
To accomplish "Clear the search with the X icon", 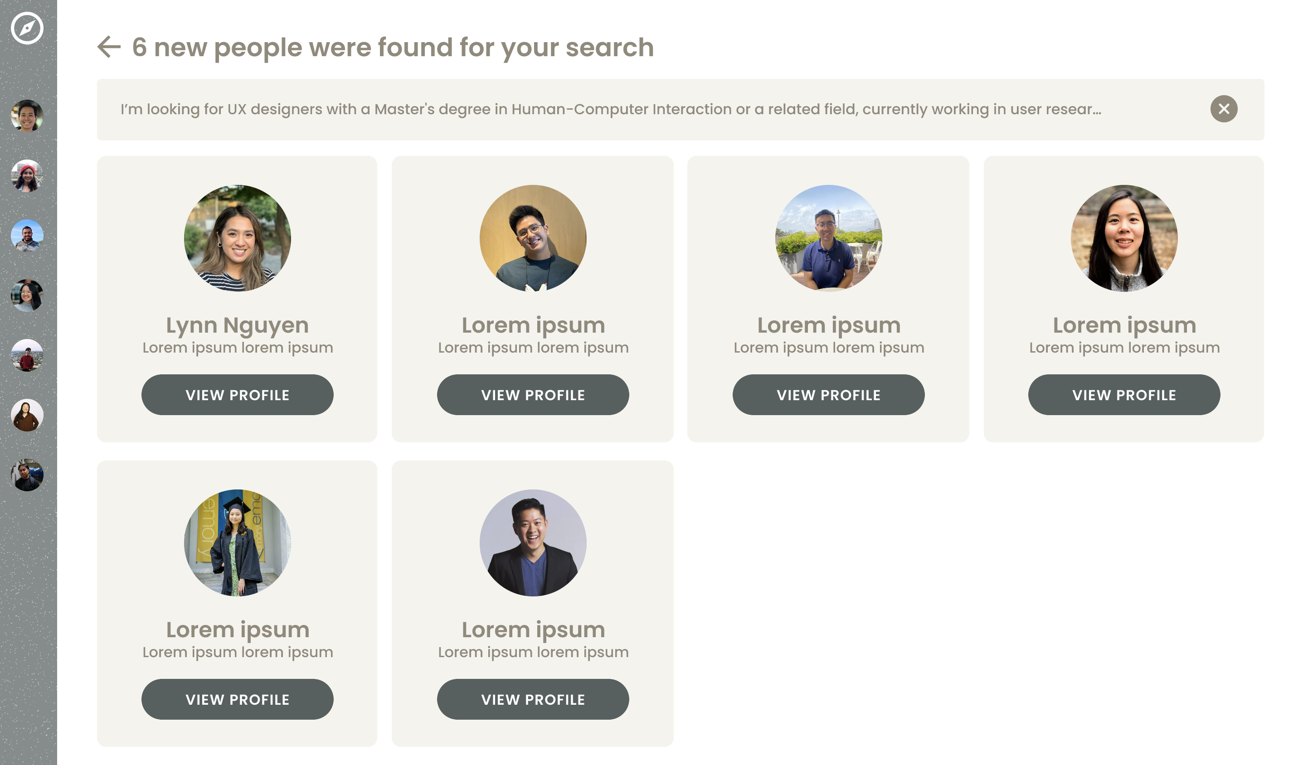I will coord(1223,109).
